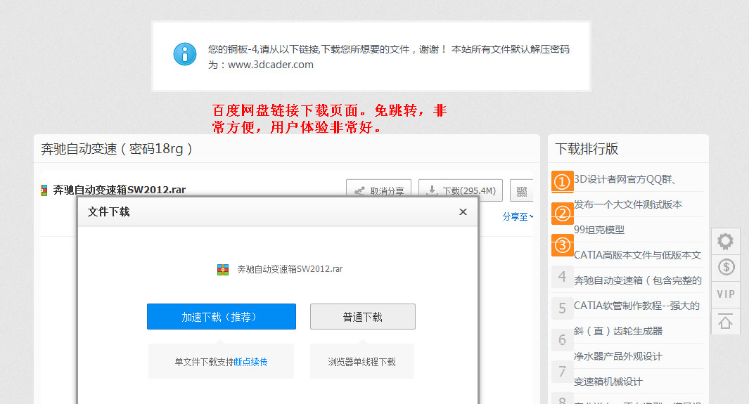Image resolution: width=749 pixels, height=404 pixels.
Task: Open the 断点续传 link
Action: (x=250, y=362)
